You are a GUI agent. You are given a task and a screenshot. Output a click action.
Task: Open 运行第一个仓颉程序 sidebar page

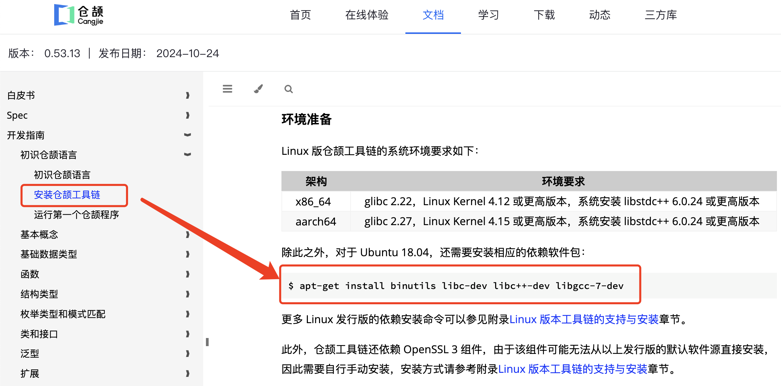point(77,215)
